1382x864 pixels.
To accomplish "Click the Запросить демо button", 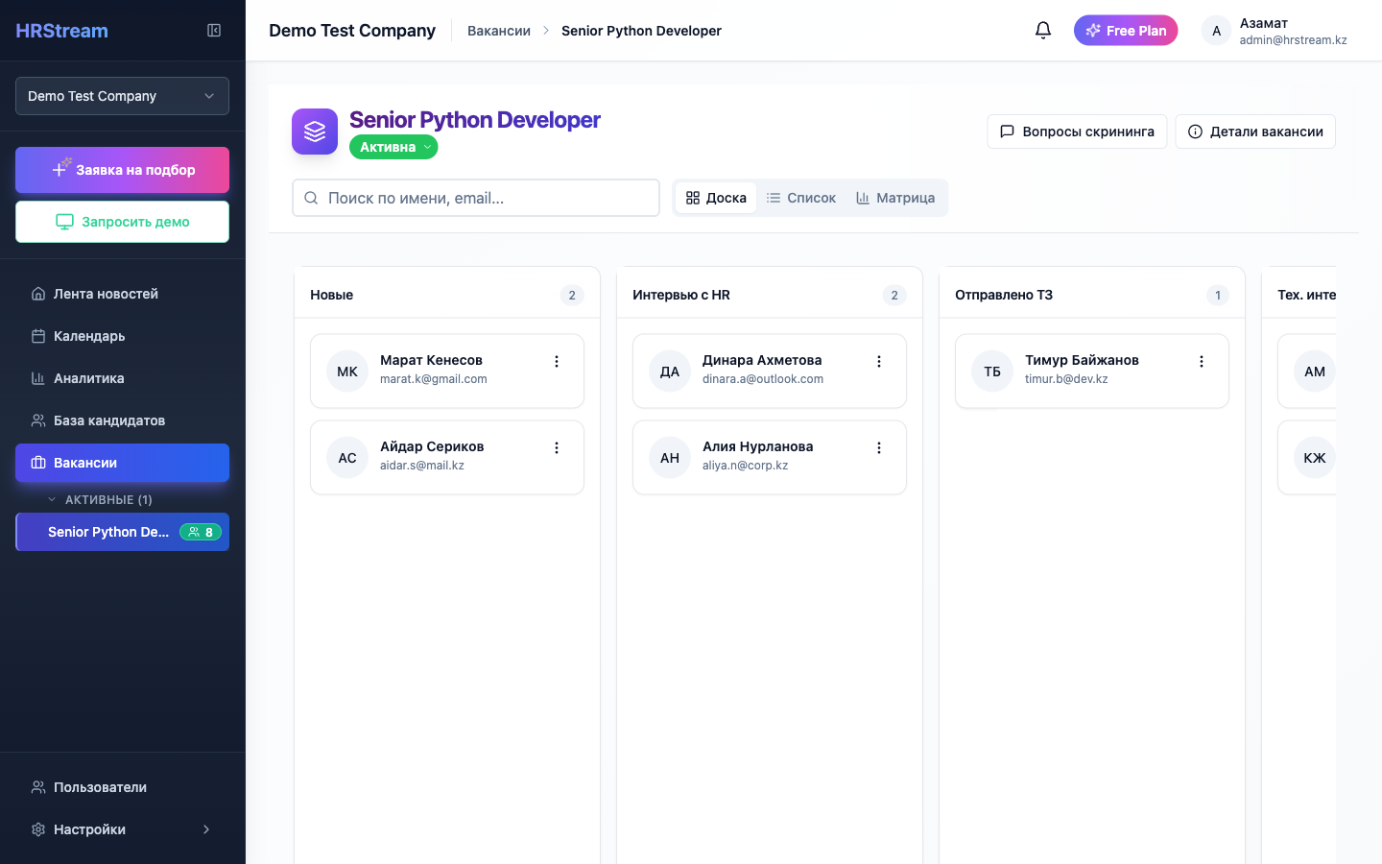I will (x=122, y=222).
